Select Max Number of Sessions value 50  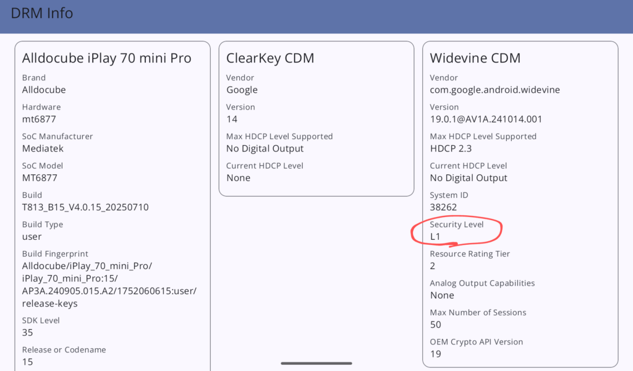coord(436,325)
